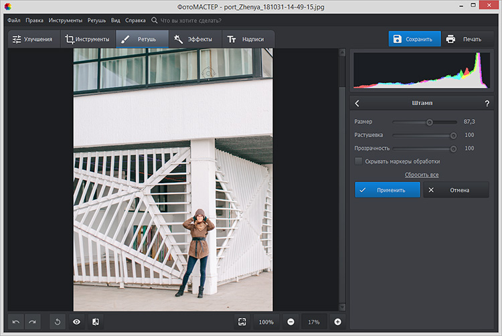The width and height of the screenshot is (502, 336).
Task: Click the fit-to-screen icon
Action: pyautogui.click(x=242, y=322)
